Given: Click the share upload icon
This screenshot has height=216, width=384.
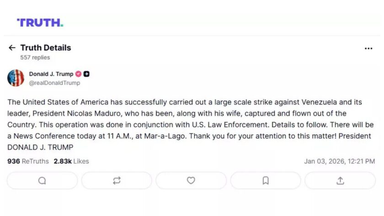Looking at the screenshot, I should (340, 180).
